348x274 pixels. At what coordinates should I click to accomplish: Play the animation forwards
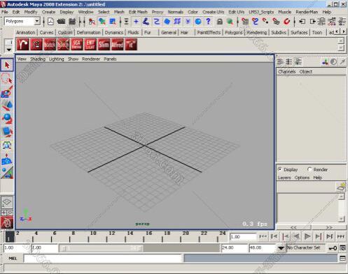tap(307, 237)
